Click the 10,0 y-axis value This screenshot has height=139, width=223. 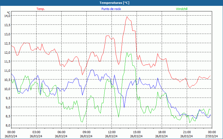point(7,89)
